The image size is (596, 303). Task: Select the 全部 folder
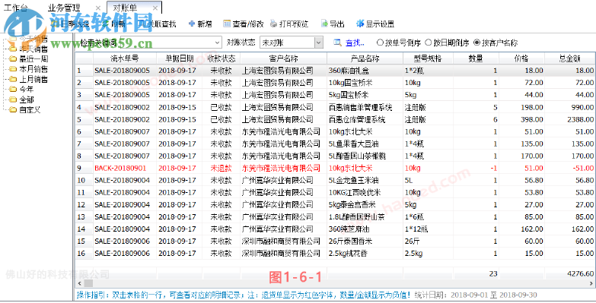click(x=26, y=99)
